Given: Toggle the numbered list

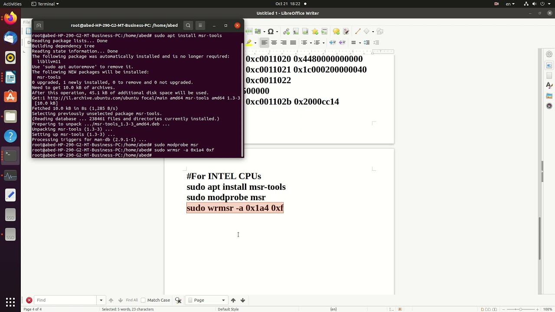Looking at the screenshot, I should (x=317, y=42).
